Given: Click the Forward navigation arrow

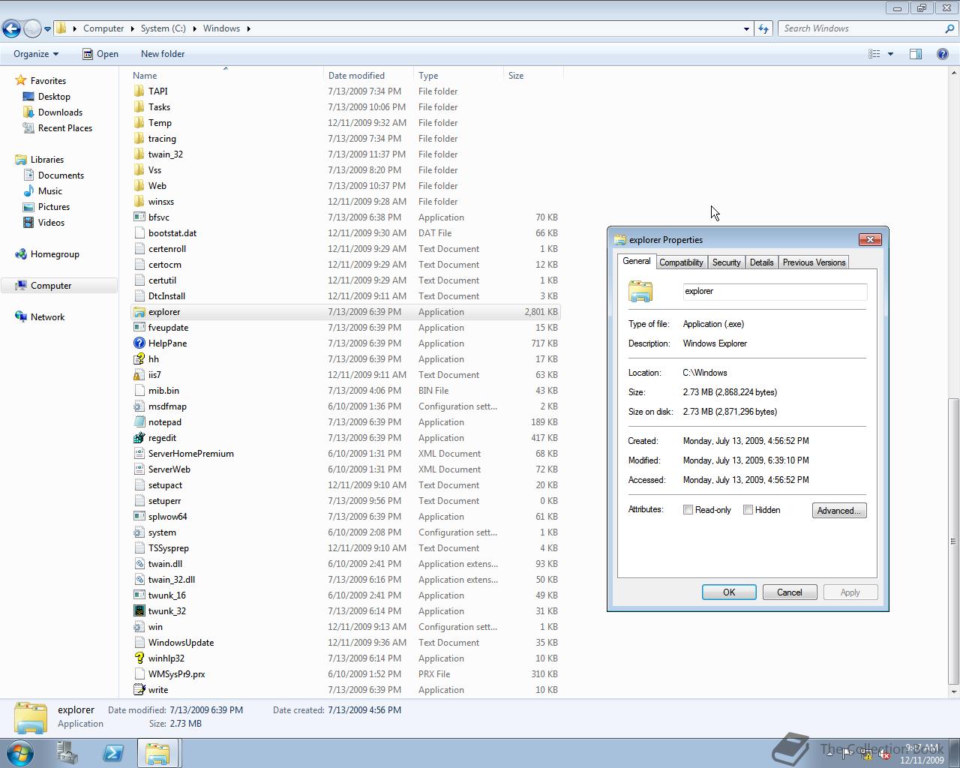Looking at the screenshot, I should click(32, 28).
